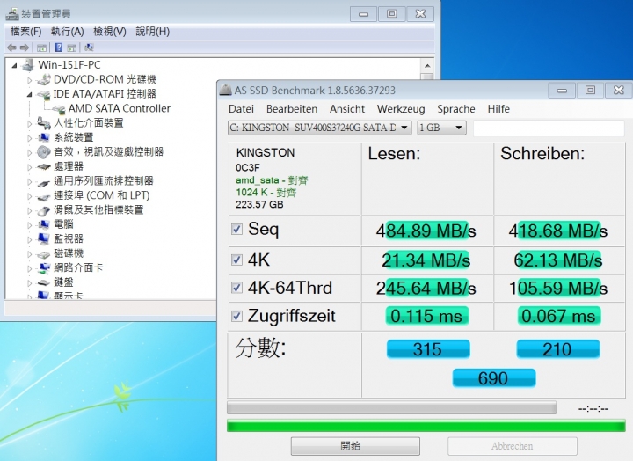
Task: Click the AS SSD Benchmark title bar icon
Action: (225, 90)
